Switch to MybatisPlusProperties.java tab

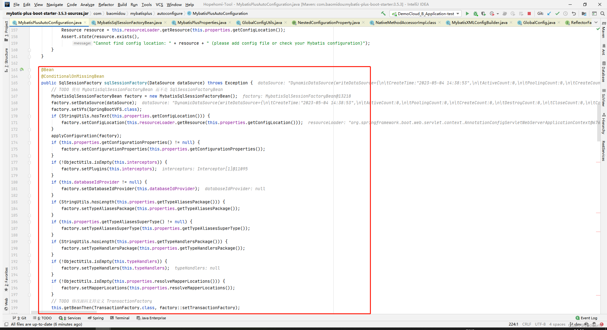[201, 22]
